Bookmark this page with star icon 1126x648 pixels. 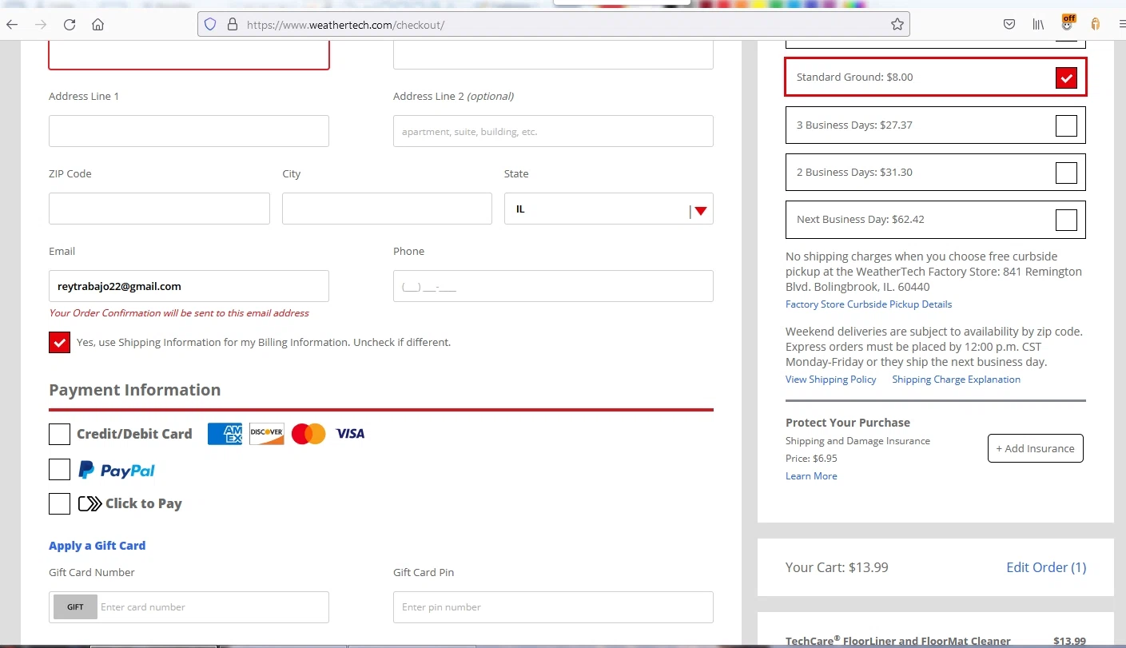click(897, 25)
